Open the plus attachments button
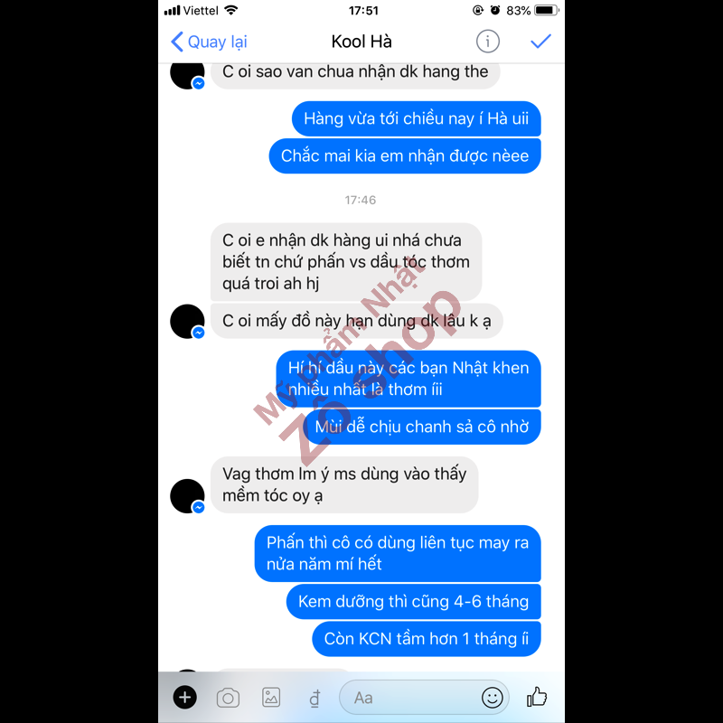 pyautogui.click(x=185, y=697)
